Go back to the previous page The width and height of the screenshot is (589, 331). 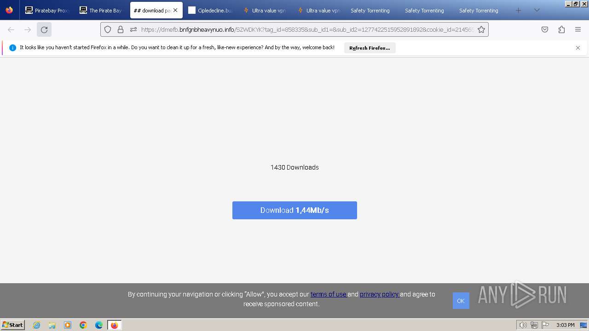pos(11,29)
